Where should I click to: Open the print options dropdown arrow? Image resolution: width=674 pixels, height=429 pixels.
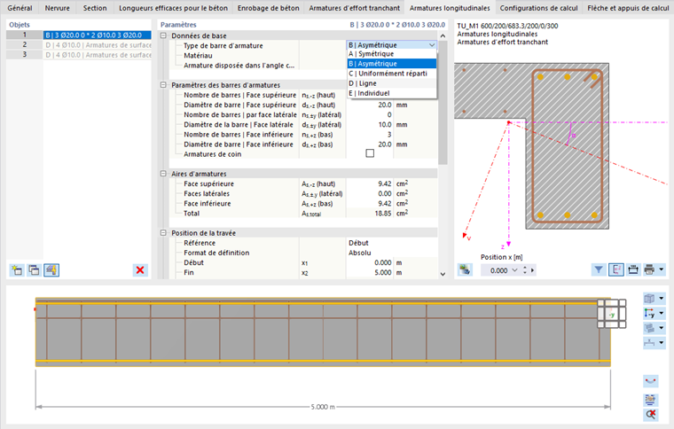point(662,270)
